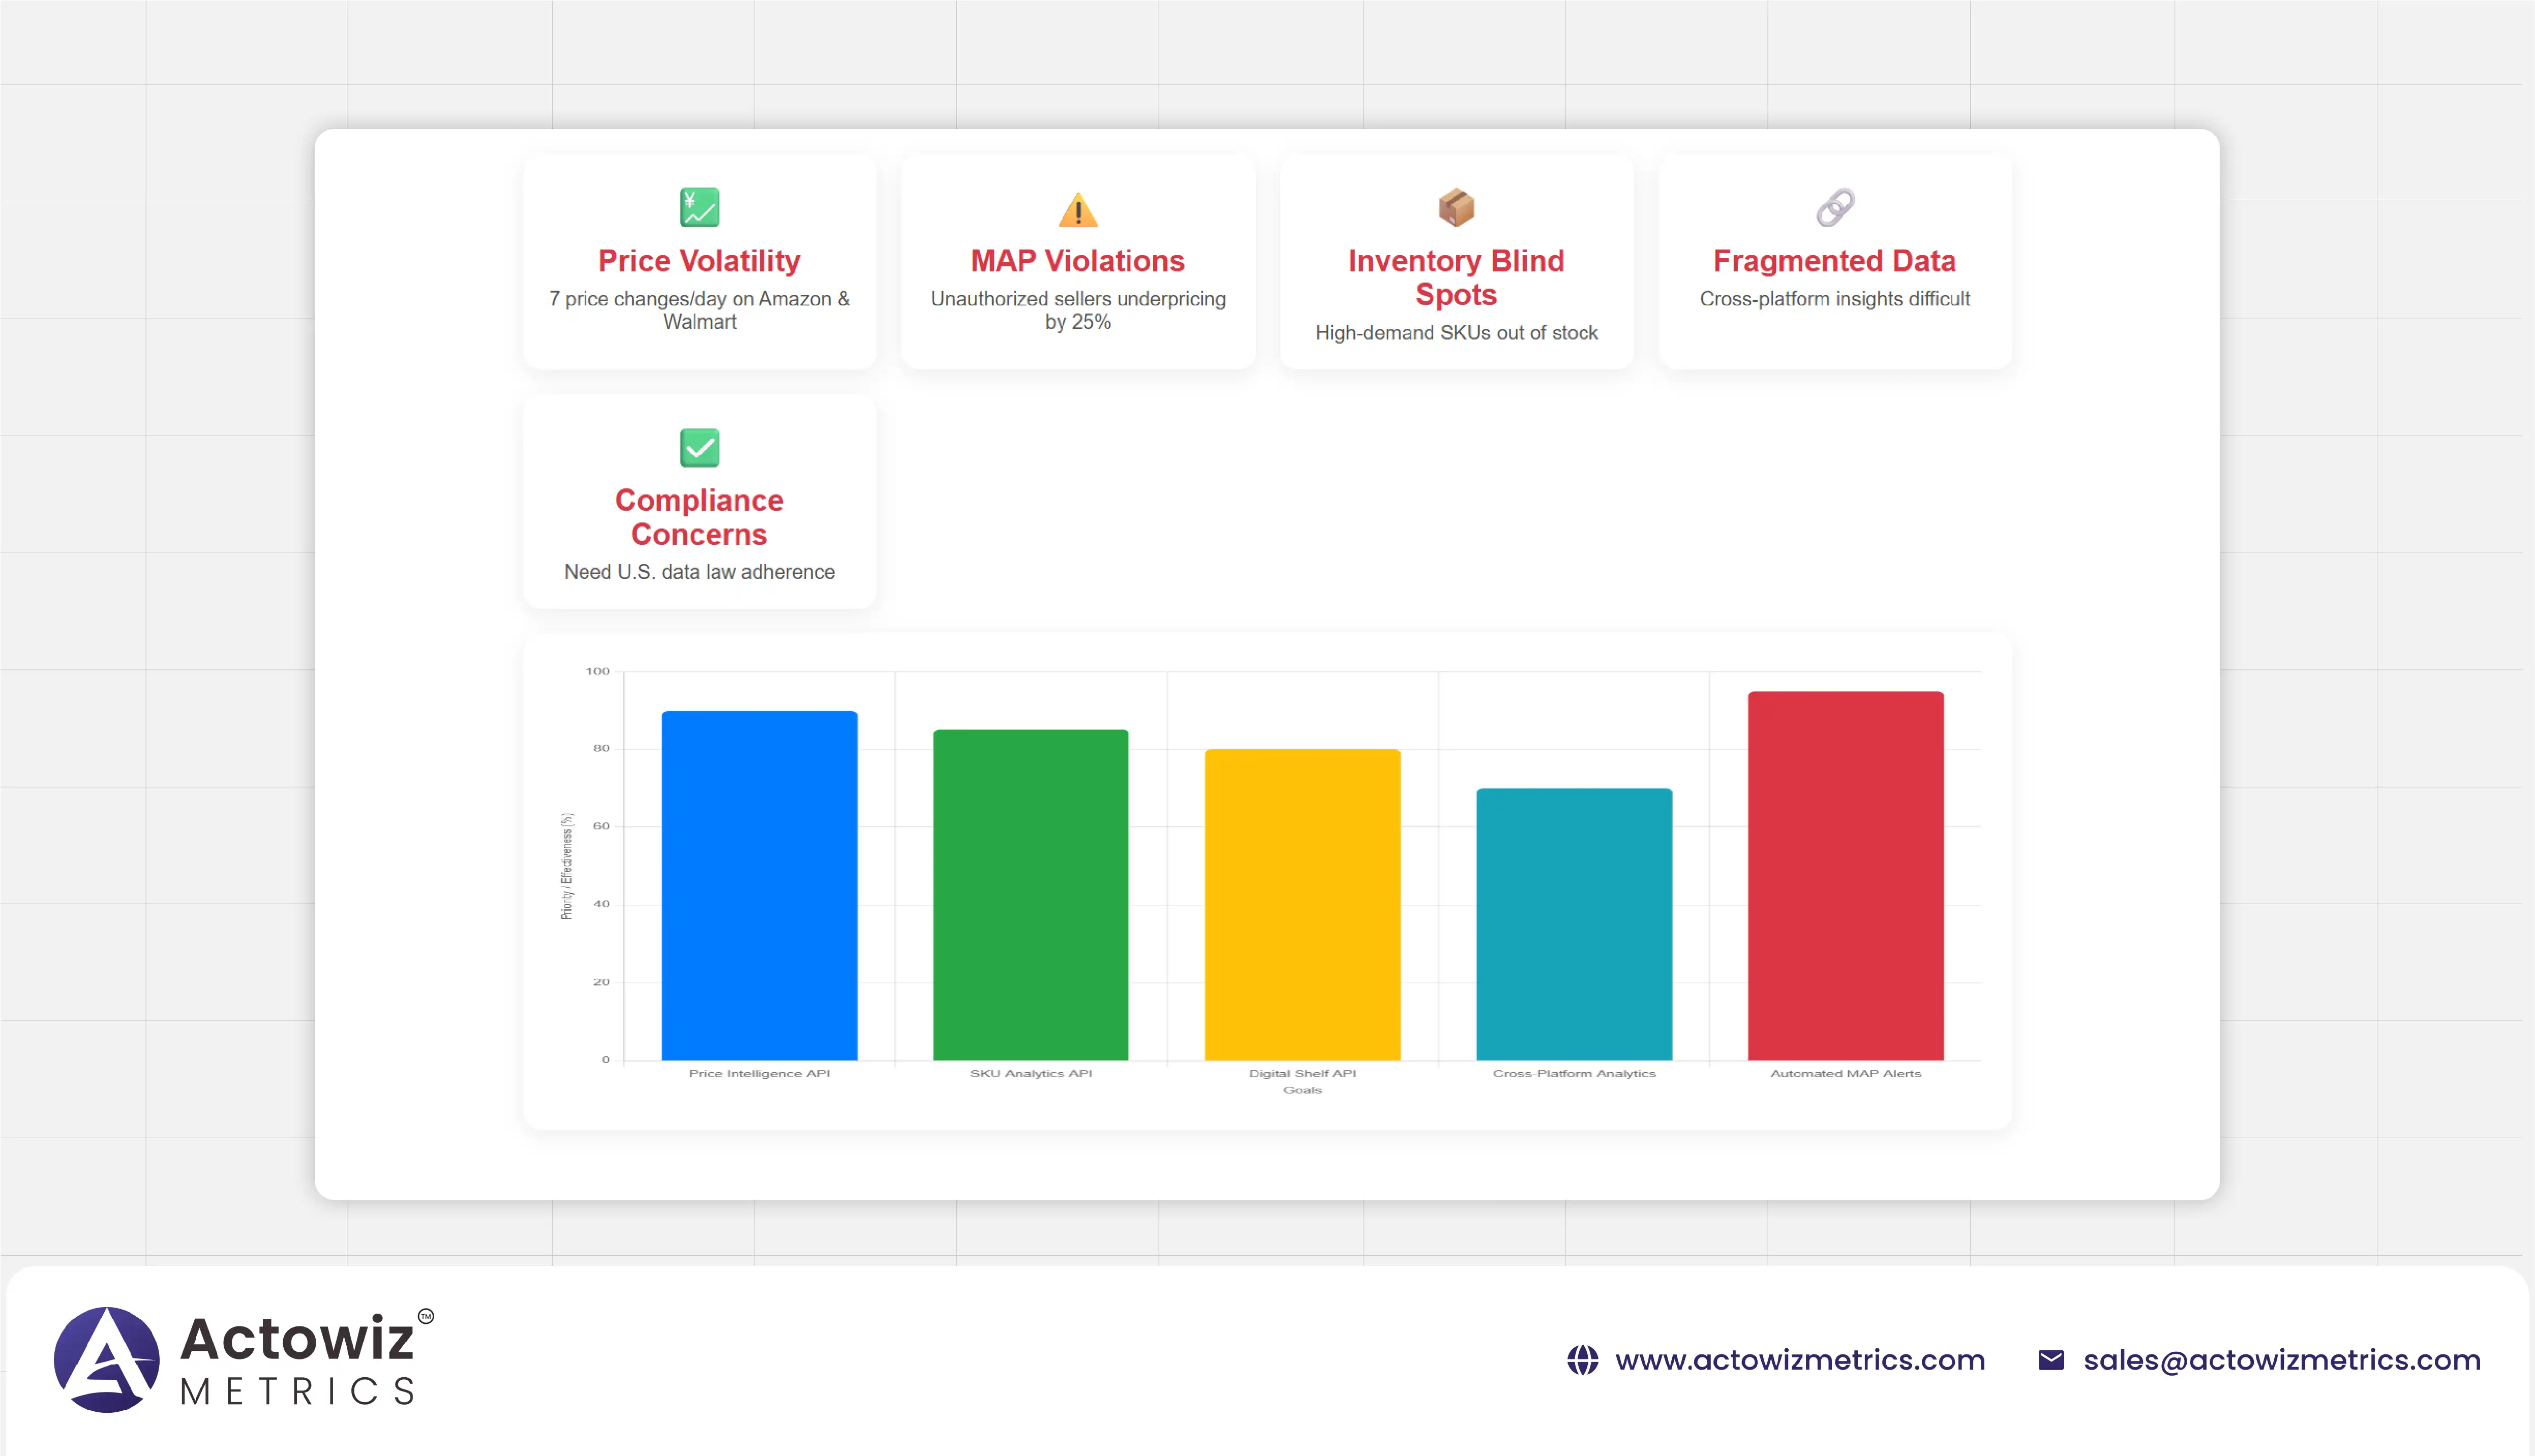
Task: Click the MAP Violations heading
Action: 1077,261
